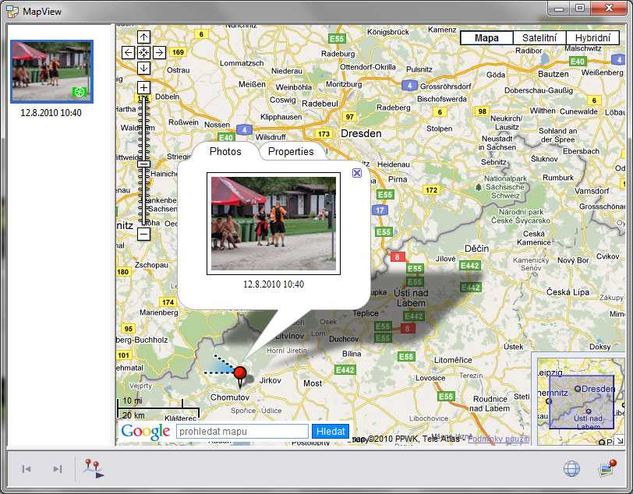Go to the last photo
Image resolution: width=633 pixels, height=494 pixels.
(x=58, y=469)
